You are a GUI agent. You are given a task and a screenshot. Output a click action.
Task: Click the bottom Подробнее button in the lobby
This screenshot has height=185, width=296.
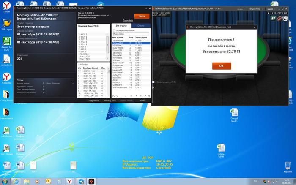coord(93,101)
